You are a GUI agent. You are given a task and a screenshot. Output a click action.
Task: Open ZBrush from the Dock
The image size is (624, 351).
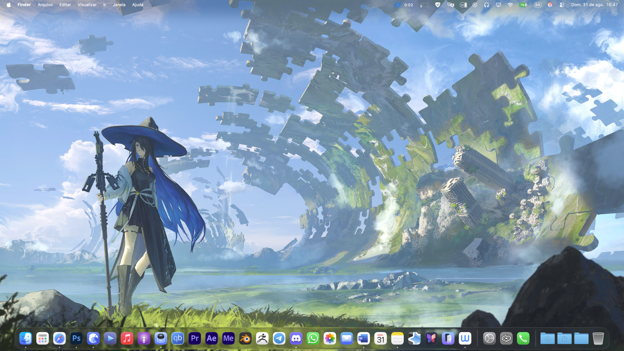pyautogui.click(x=262, y=339)
